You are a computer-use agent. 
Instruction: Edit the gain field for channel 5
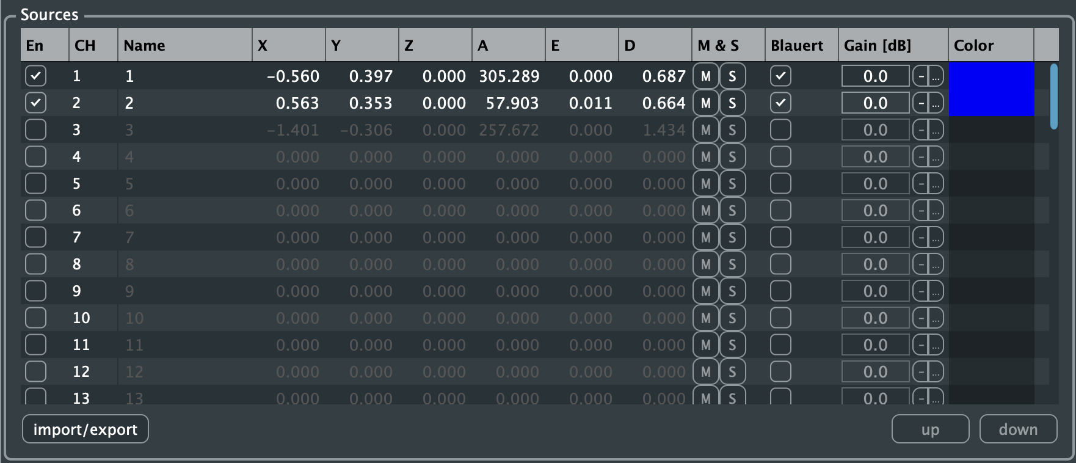[x=876, y=184]
